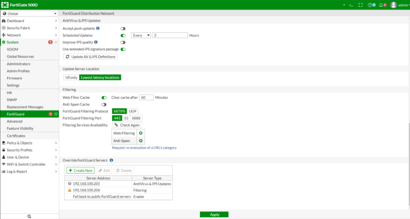Enable the Anti-Spam Cache toggle

(104, 105)
